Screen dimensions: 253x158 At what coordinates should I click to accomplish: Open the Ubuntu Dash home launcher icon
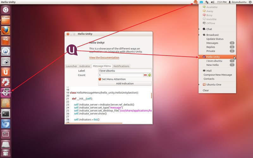click(x=6, y=10)
